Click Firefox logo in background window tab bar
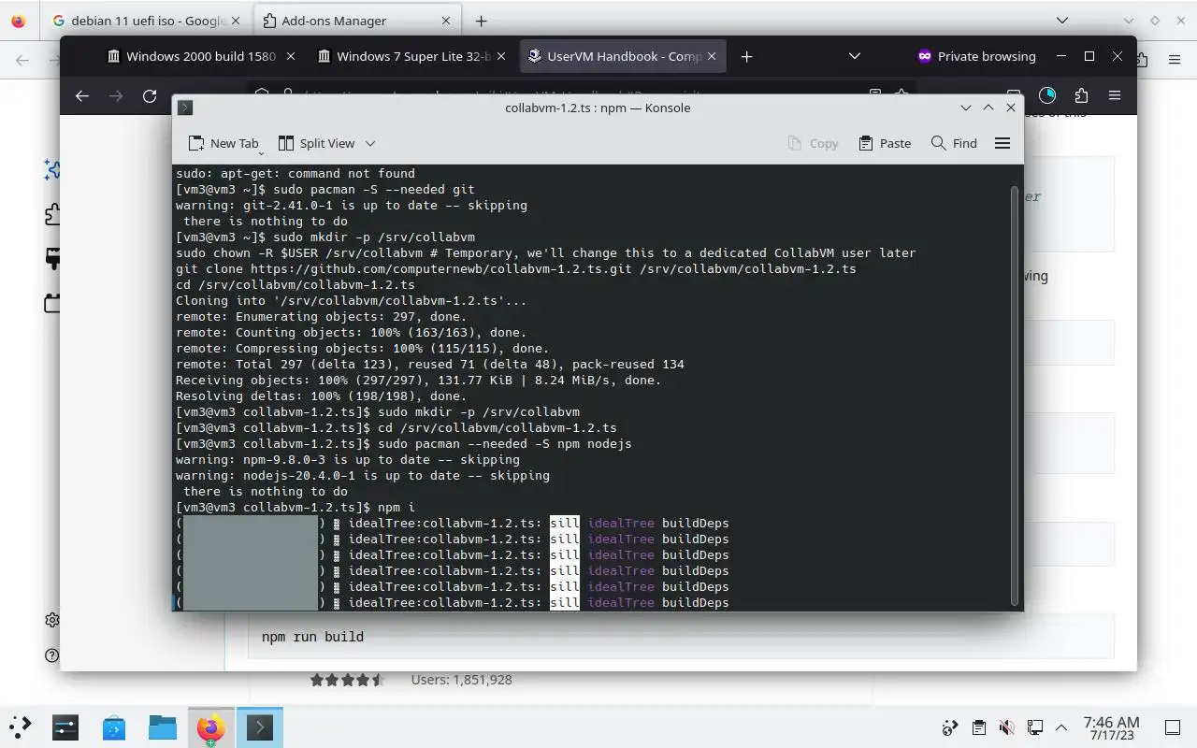Image resolution: width=1197 pixels, height=748 pixels. [x=20, y=21]
